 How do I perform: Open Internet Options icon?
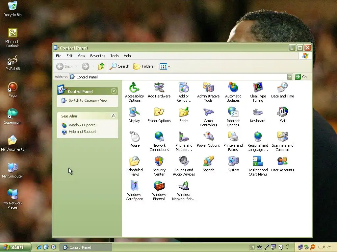(233, 117)
